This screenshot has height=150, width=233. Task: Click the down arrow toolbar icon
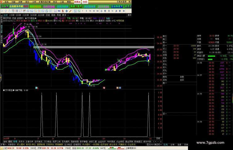pos(9,11)
